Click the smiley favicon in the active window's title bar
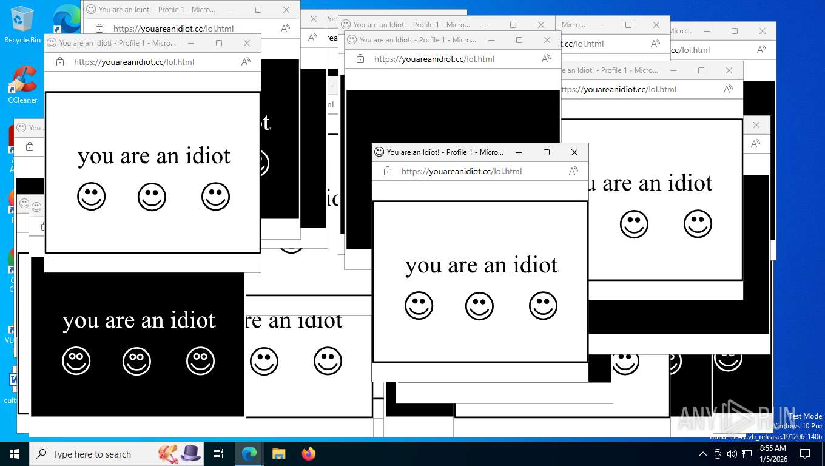This screenshot has height=466, width=825. (379, 152)
